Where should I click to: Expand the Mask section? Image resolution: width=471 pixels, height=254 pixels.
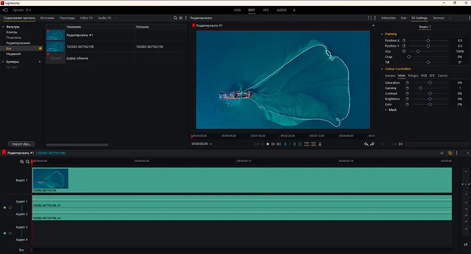[386, 110]
